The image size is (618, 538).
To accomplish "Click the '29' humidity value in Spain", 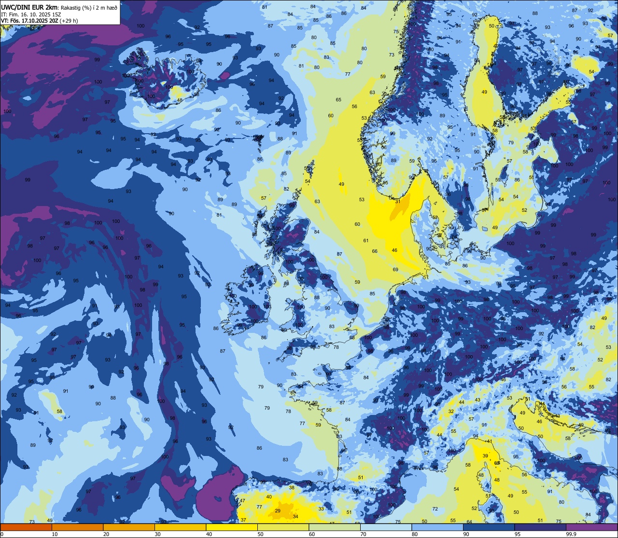I will [x=278, y=510].
